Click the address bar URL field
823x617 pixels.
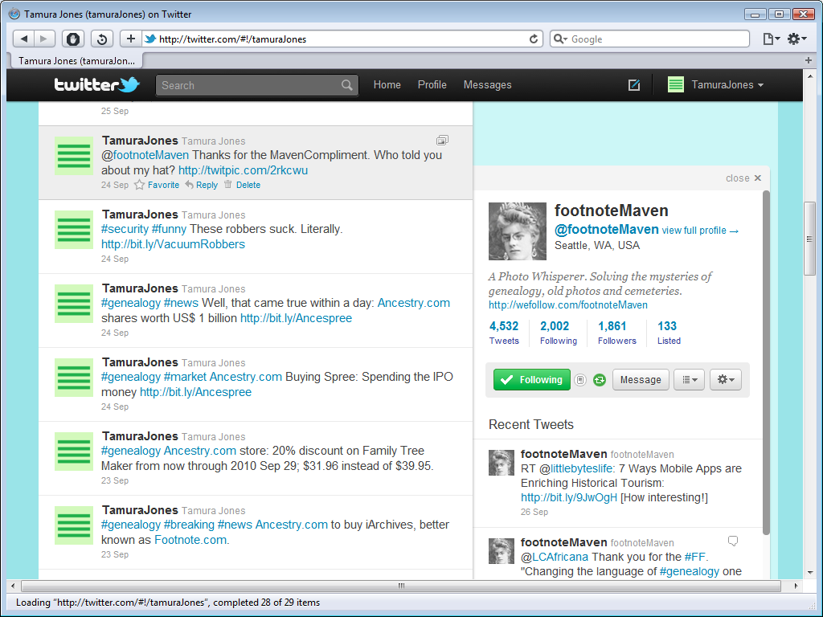341,39
